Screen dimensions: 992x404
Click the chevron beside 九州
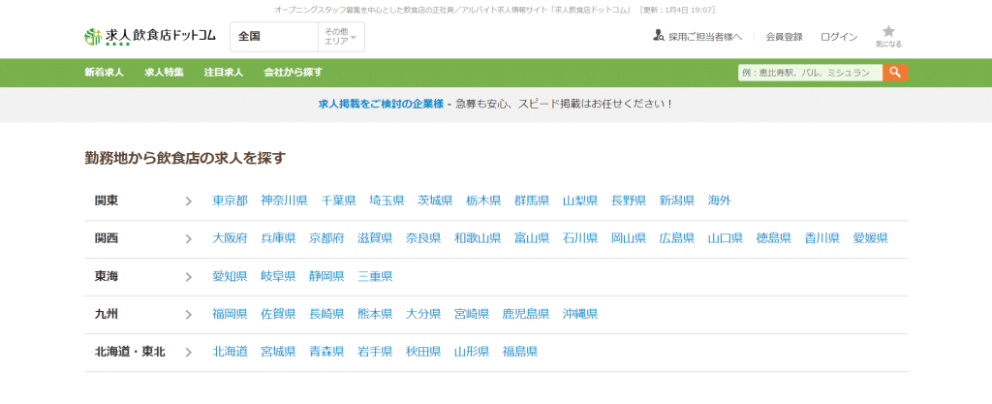coord(189,315)
